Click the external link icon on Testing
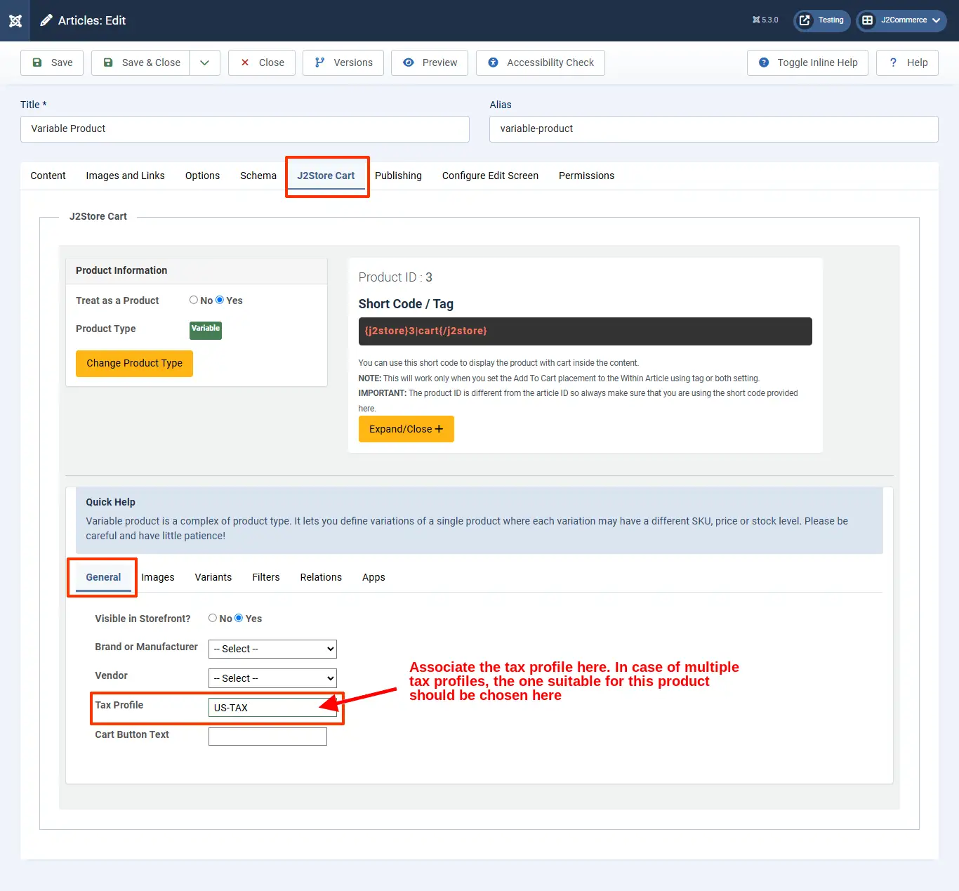 tap(805, 20)
